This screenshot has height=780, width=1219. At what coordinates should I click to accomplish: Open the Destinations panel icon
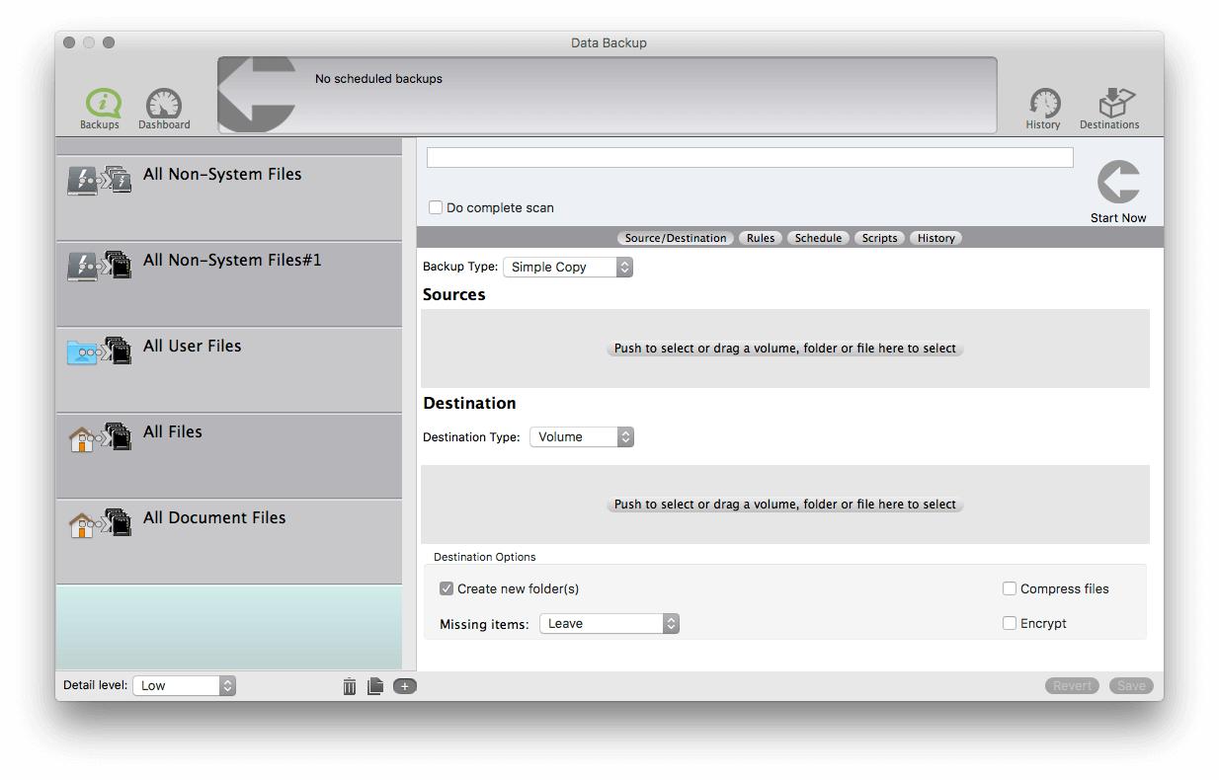[1109, 105]
